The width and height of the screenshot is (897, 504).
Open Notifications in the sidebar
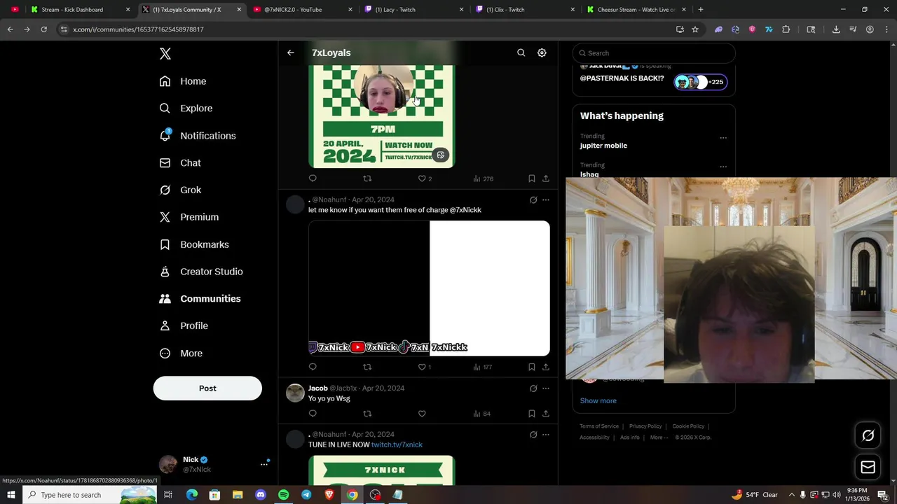pos(198,136)
